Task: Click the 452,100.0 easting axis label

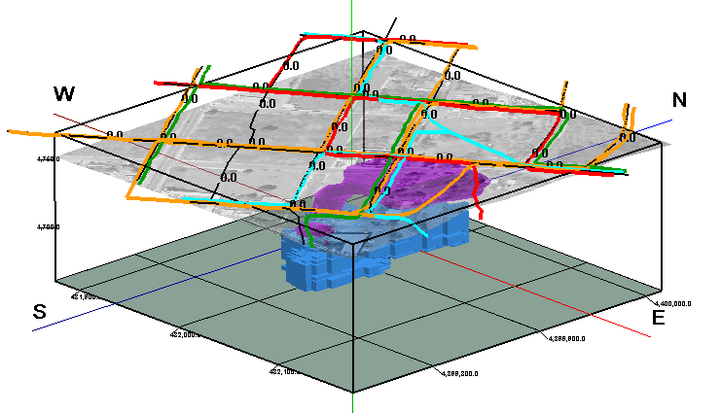Action: [x=287, y=371]
